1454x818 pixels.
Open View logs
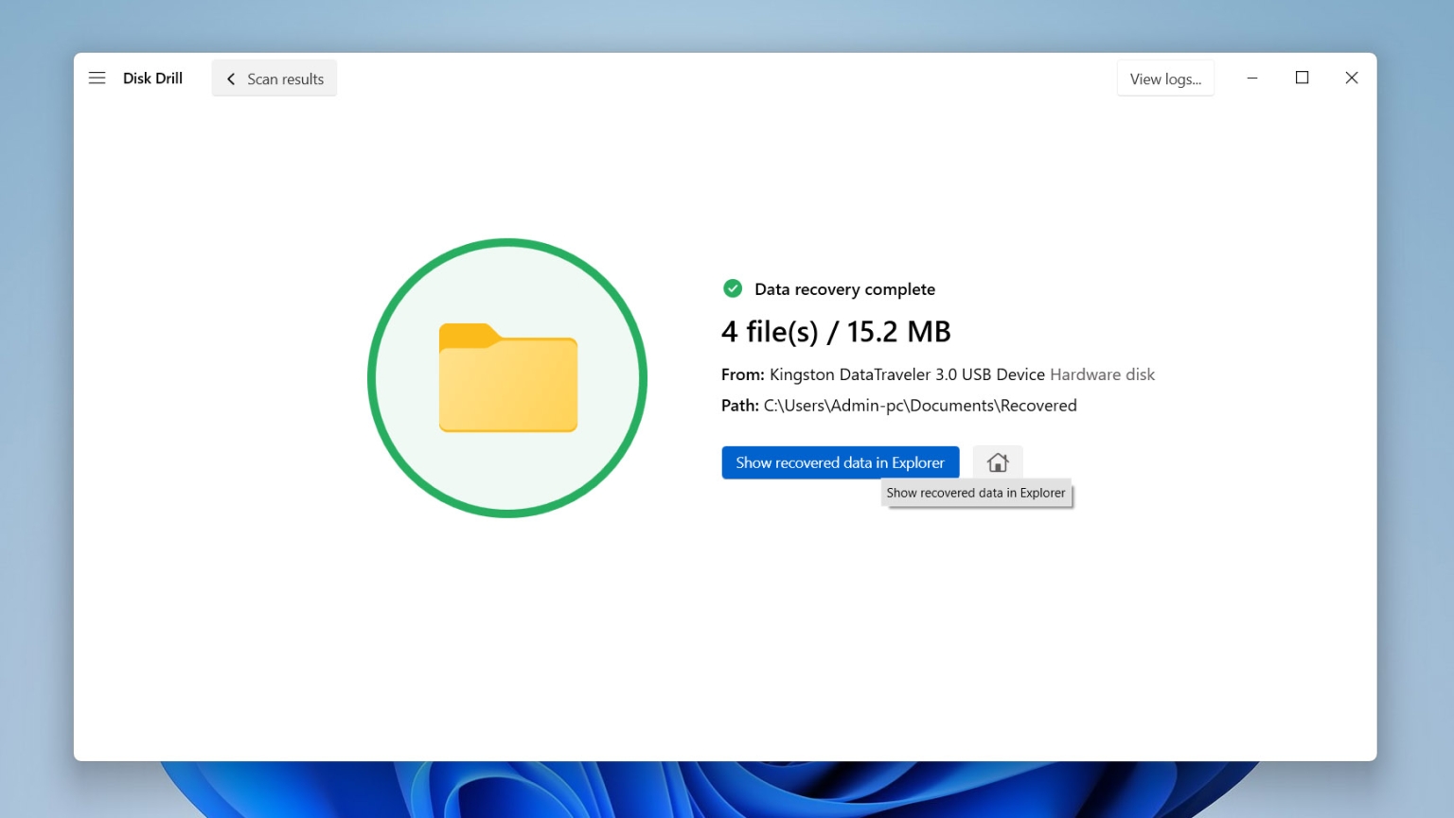pos(1165,78)
